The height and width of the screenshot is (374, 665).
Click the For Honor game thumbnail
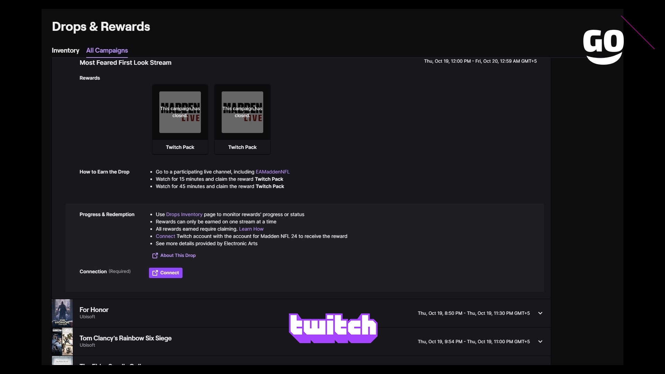[x=63, y=312]
